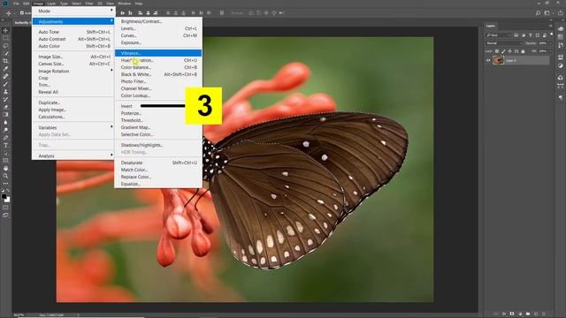Click the background color swatch
This screenshot has height=318, width=566.
(8, 200)
